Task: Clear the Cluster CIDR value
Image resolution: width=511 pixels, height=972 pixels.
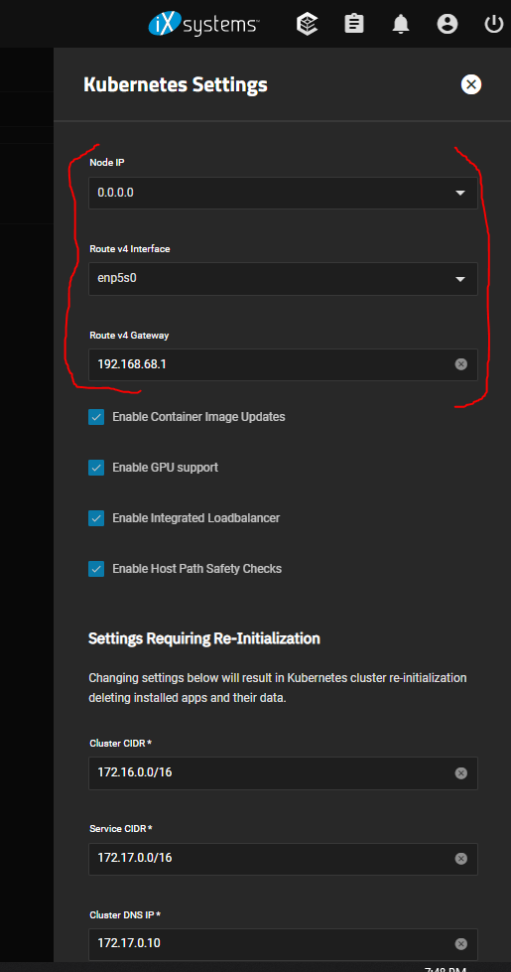Action: [460, 773]
